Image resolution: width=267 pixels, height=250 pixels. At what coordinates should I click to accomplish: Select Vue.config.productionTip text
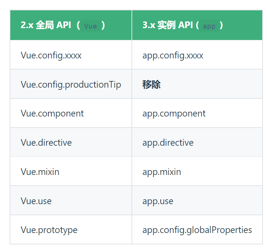(x=71, y=85)
